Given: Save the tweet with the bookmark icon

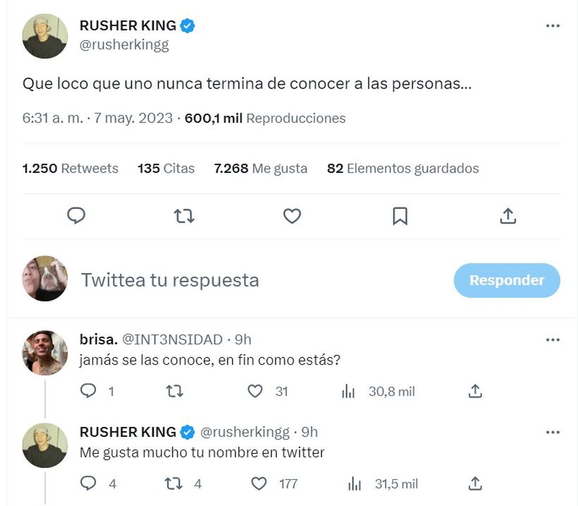Looking at the screenshot, I should tap(400, 217).
